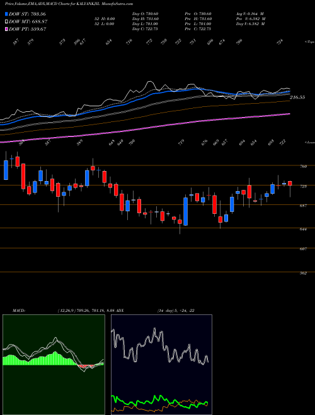Click 'Pre L: 701.00' value
Image resolution: width=315 pixels, height=415 pixels.
pos(198,24)
